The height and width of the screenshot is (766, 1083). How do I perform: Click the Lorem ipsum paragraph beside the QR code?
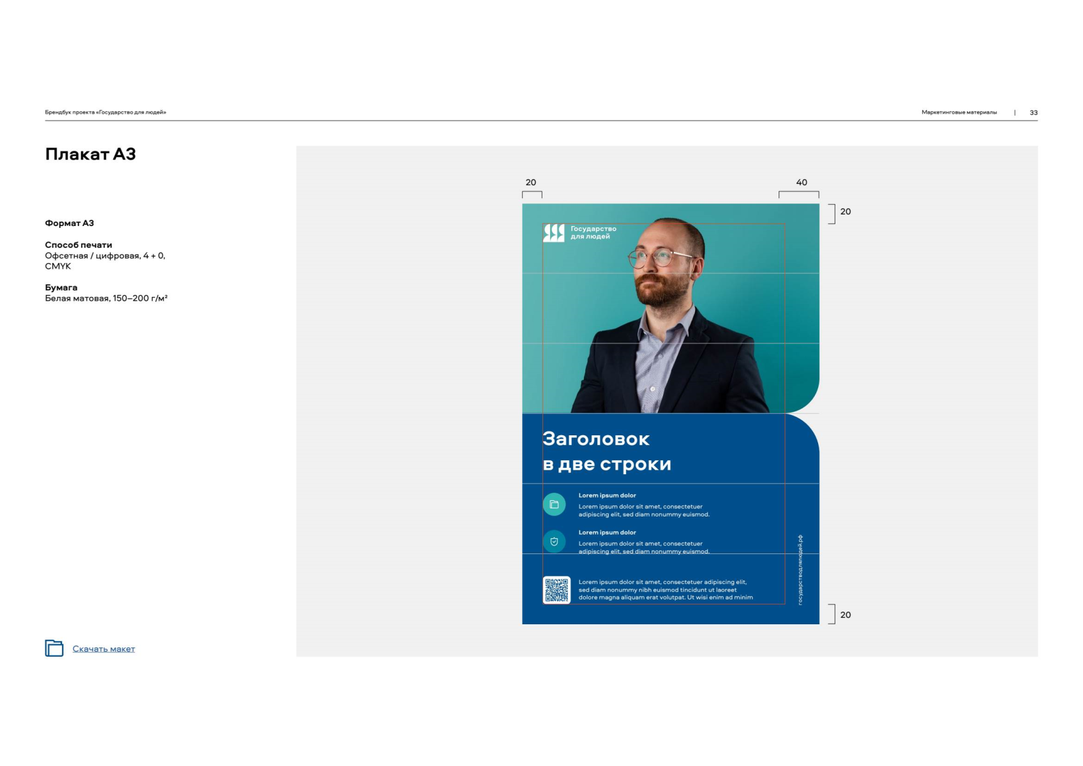(x=665, y=590)
